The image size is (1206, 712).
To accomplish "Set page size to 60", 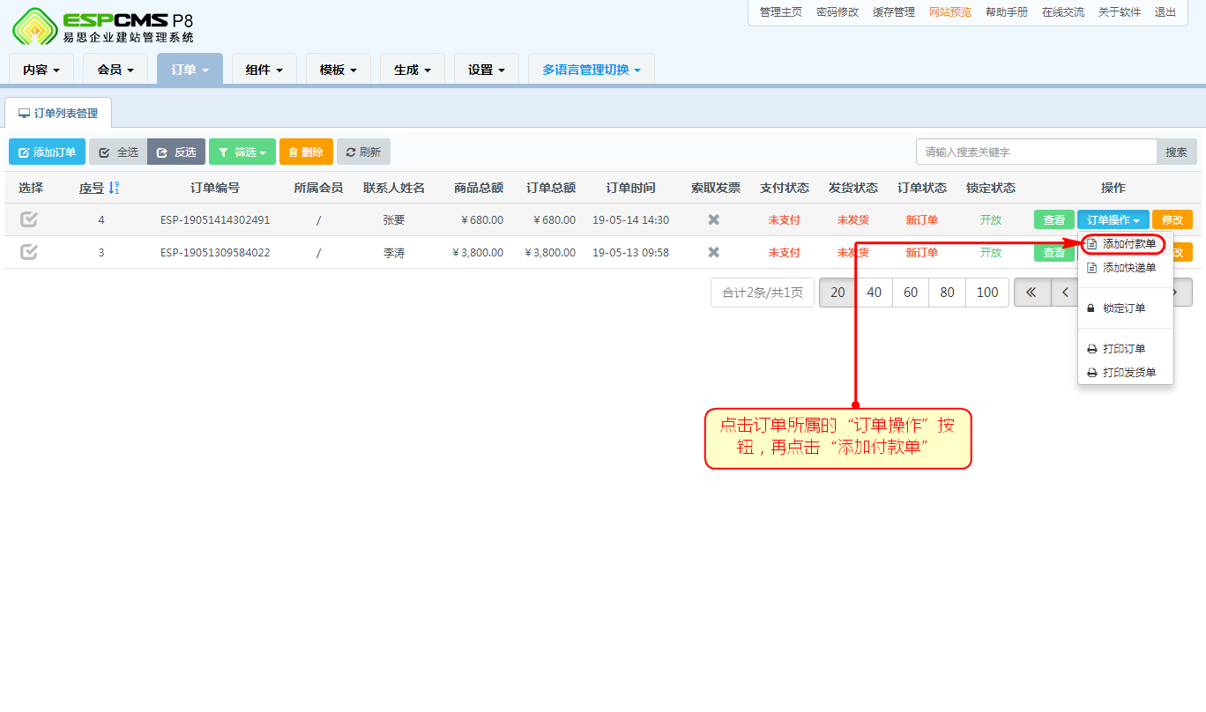I will coord(911,293).
